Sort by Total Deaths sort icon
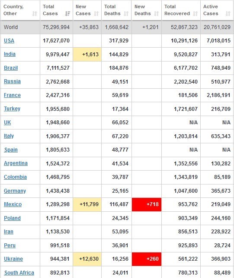Viewport: 234px width, 278px height. click(x=126, y=13)
